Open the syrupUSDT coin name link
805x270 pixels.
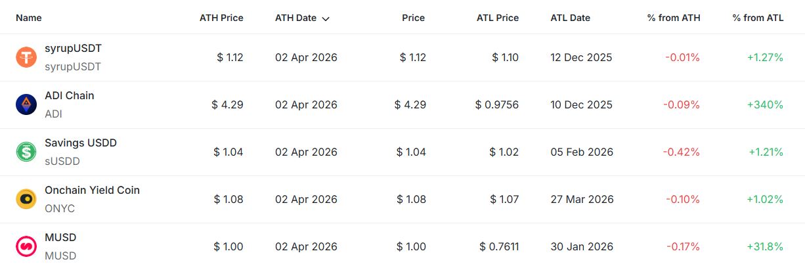(x=73, y=48)
